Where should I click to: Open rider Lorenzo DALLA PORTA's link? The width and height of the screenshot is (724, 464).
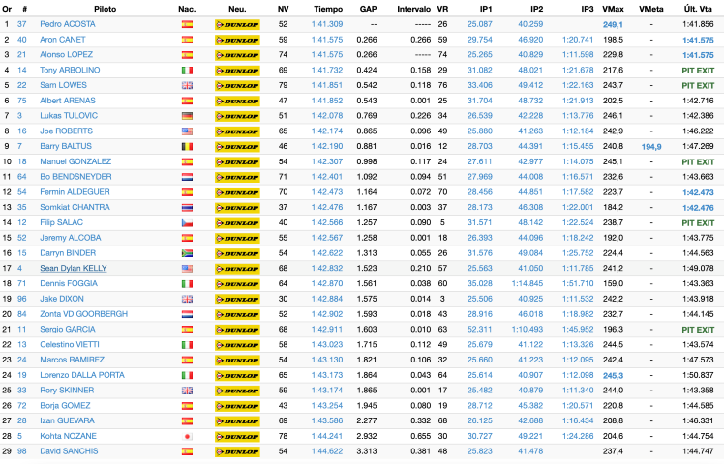(x=82, y=375)
